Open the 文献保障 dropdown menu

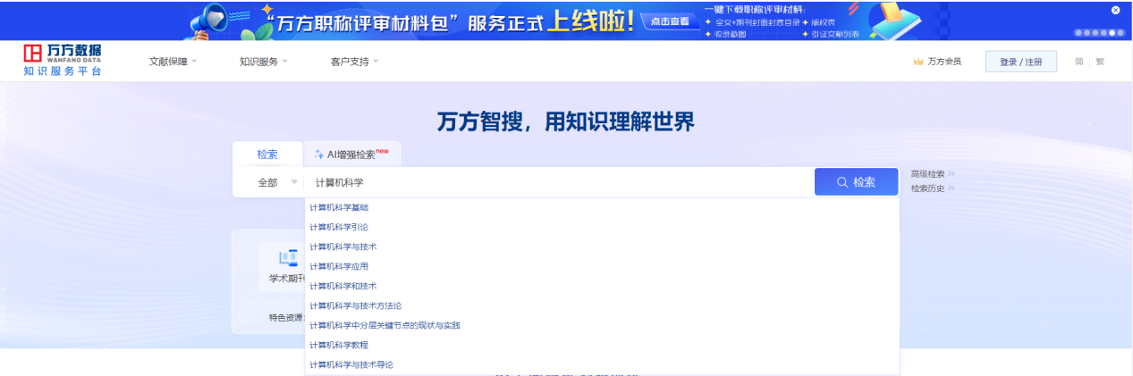(173, 62)
